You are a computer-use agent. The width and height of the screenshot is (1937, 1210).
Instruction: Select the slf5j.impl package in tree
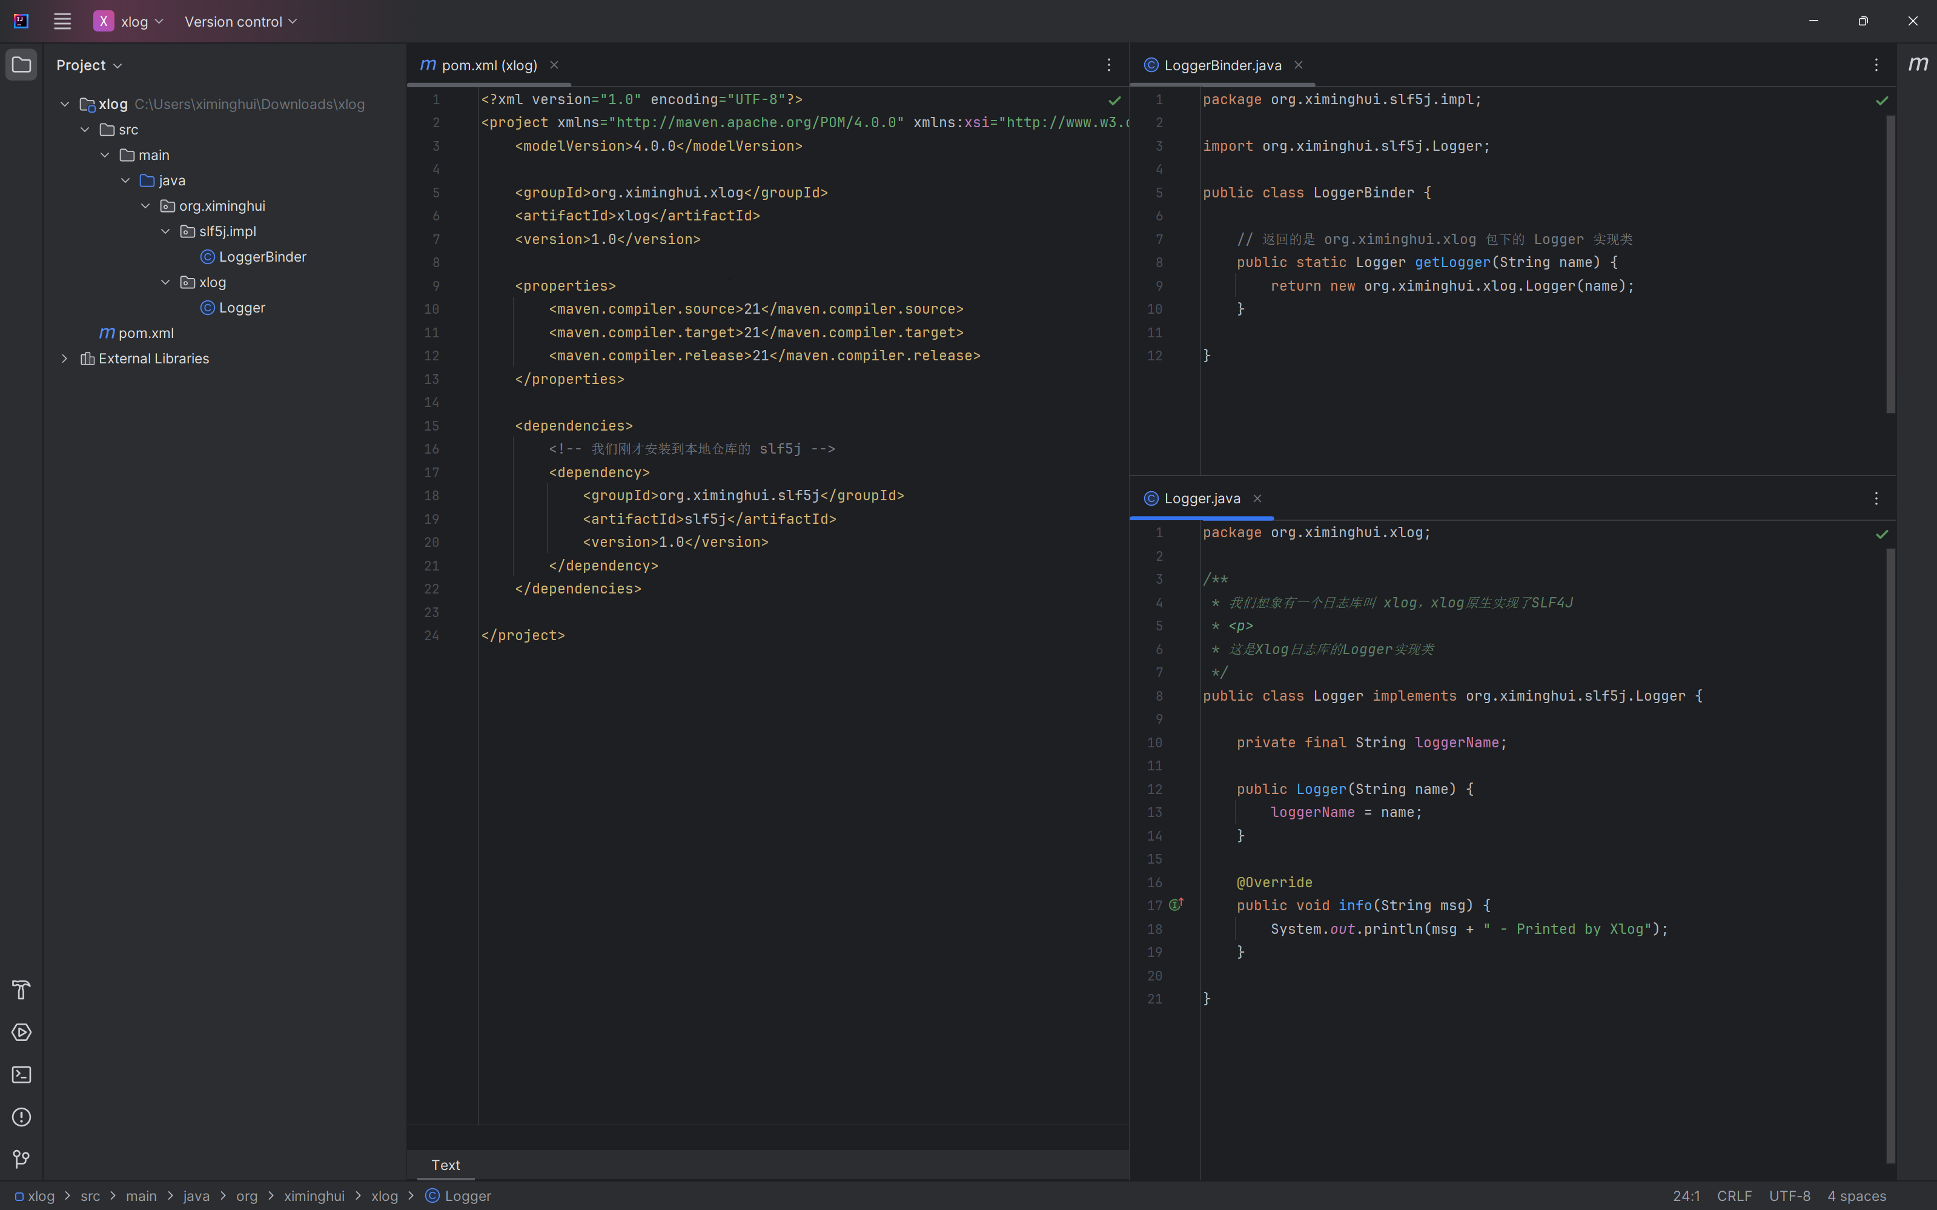pyautogui.click(x=219, y=231)
